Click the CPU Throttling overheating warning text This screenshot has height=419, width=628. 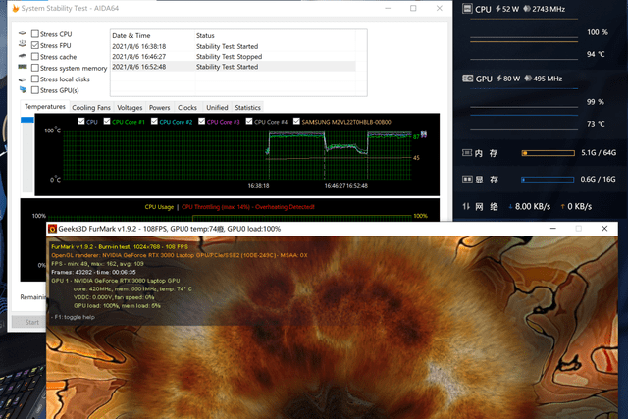coord(248,207)
